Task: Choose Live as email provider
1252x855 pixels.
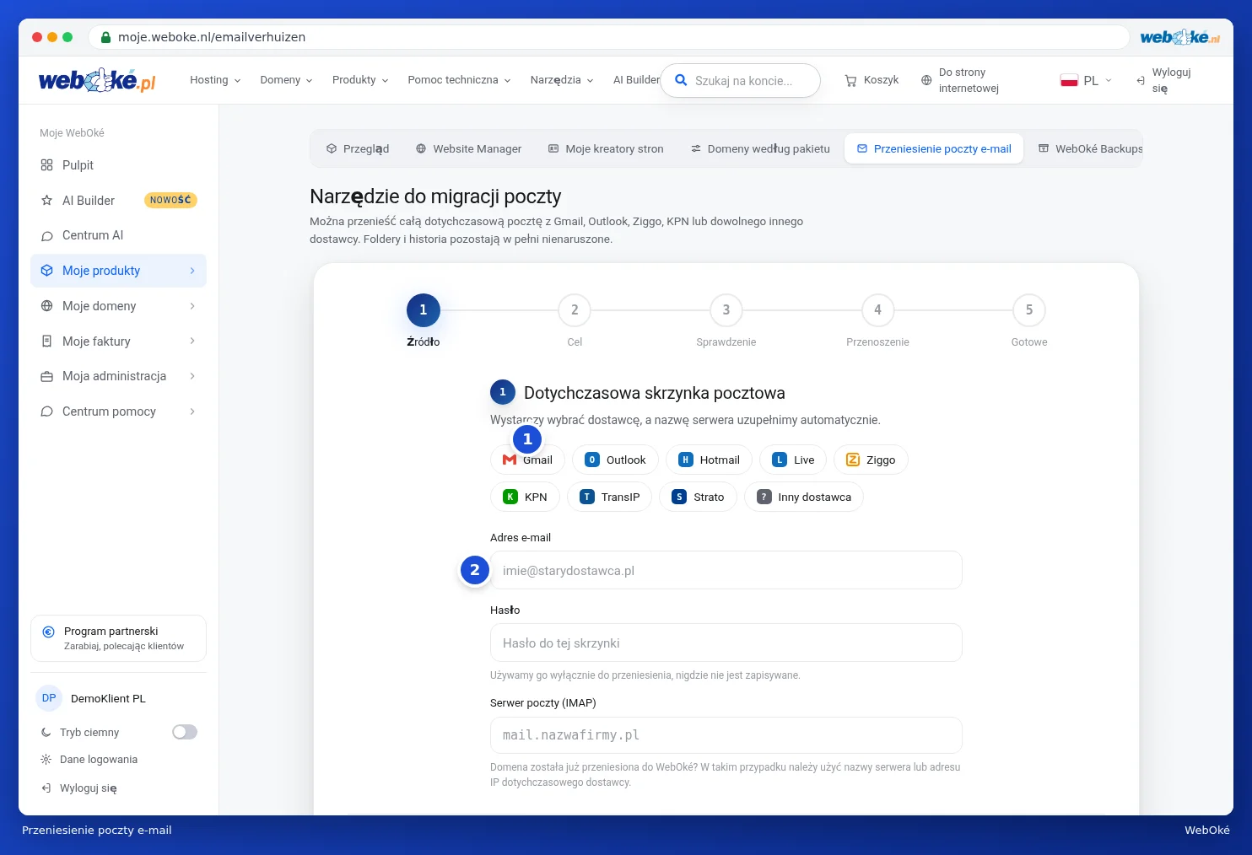Action: coord(792,460)
